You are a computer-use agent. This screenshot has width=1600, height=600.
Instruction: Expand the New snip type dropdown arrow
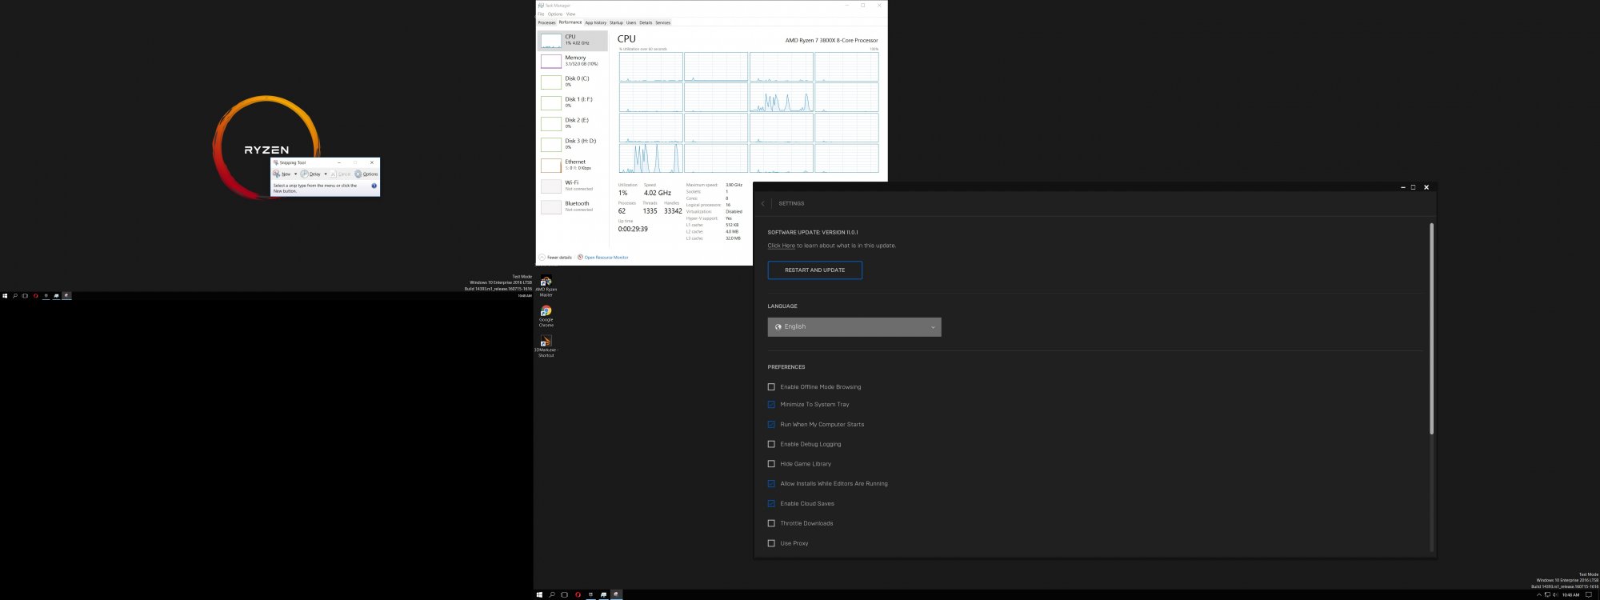[x=295, y=174]
